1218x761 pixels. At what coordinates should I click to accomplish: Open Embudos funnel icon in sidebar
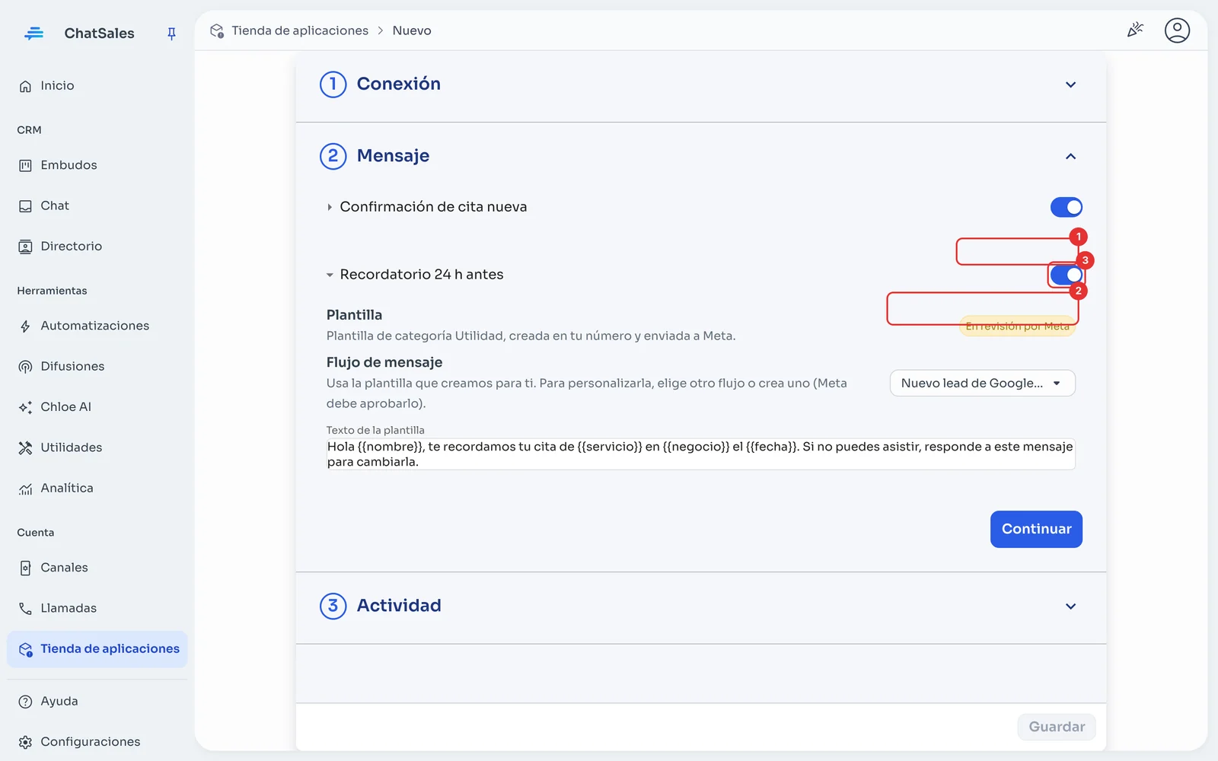[x=25, y=165]
